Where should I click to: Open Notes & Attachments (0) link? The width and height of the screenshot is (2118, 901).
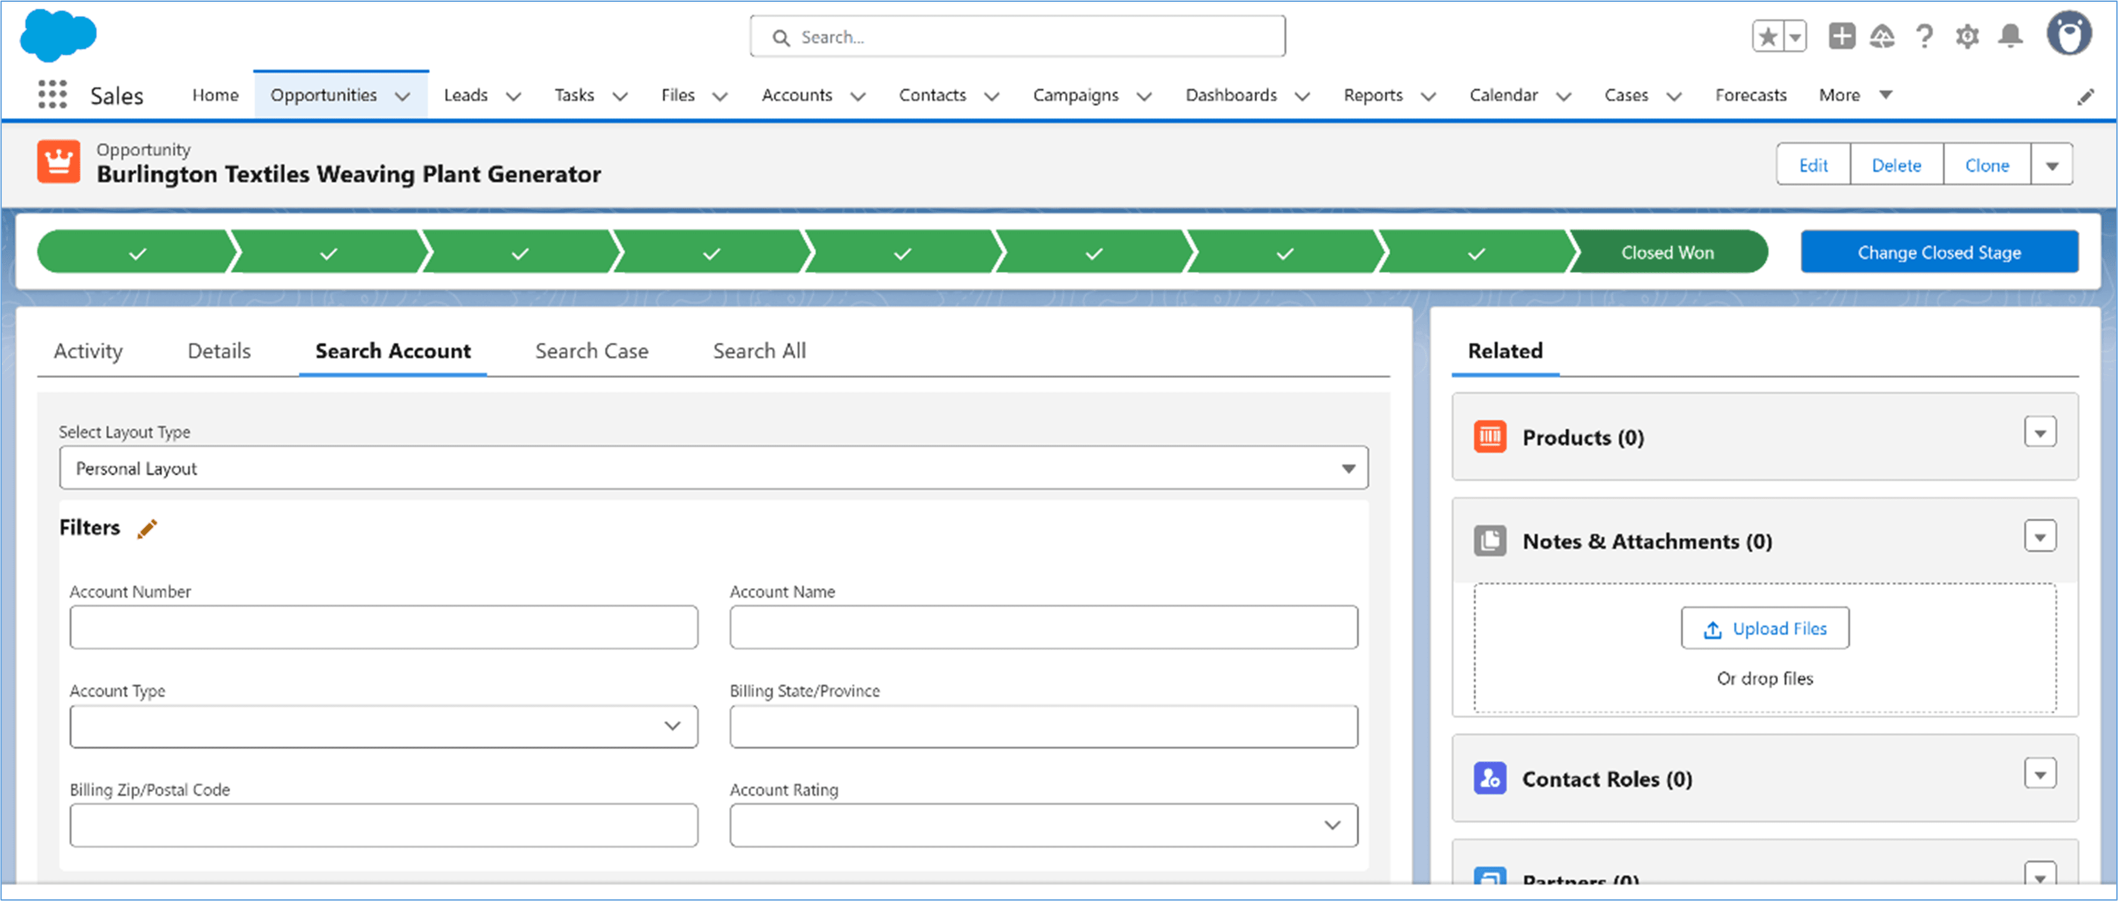[1647, 541]
